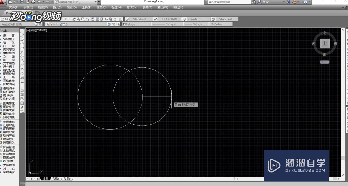The image size is (348, 186).
Task: Expand 门窗 in Tianzheng panel
Action: click(x=9, y=46)
